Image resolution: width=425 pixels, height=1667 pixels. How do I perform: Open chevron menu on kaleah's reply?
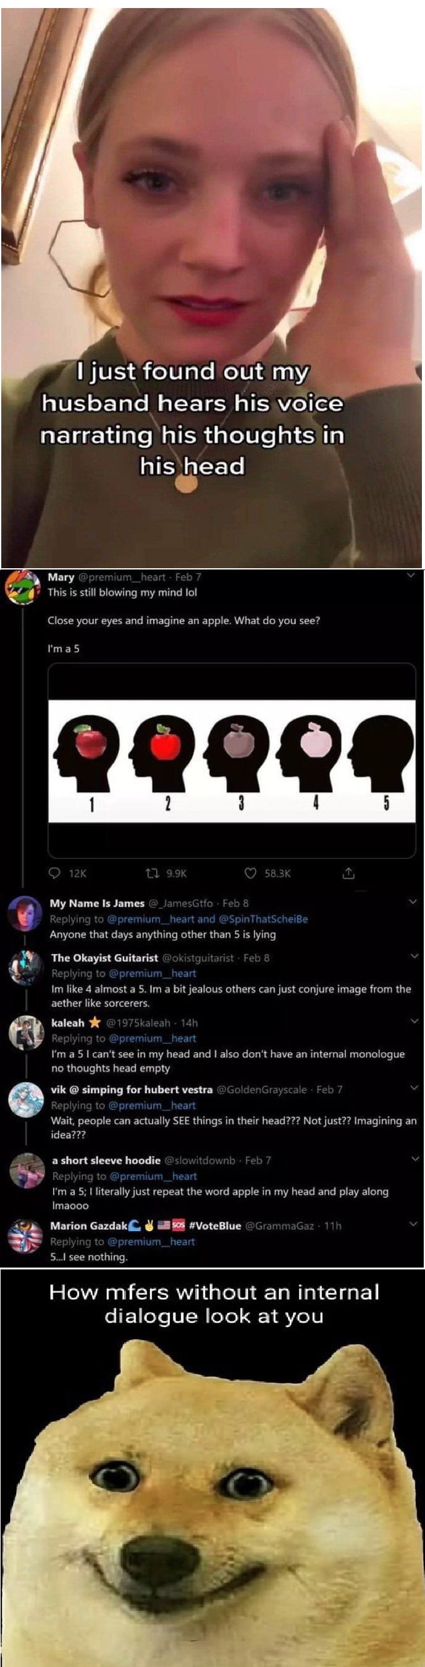pyautogui.click(x=414, y=1021)
